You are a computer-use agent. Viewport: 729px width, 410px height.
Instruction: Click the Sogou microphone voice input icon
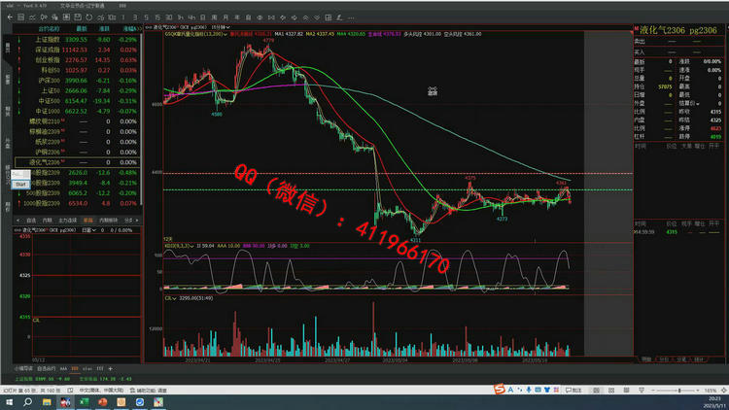click(x=529, y=390)
